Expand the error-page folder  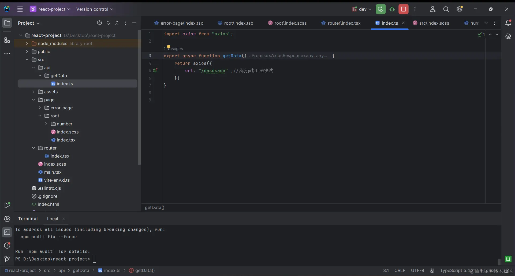tap(40, 108)
